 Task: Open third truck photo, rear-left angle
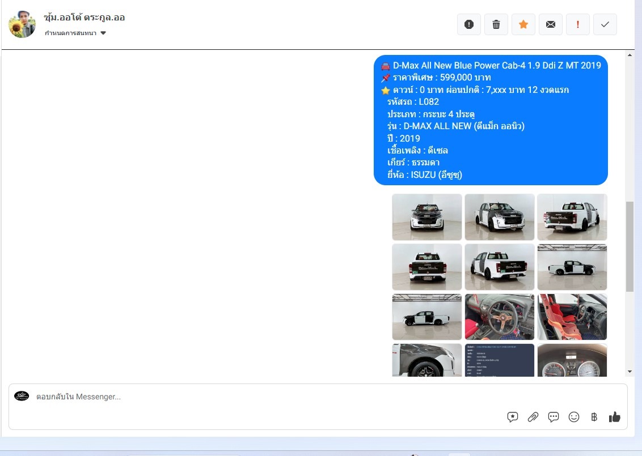click(x=572, y=217)
